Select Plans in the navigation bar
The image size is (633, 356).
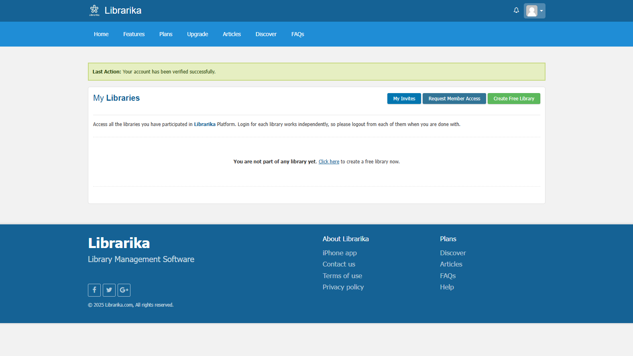(166, 34)
